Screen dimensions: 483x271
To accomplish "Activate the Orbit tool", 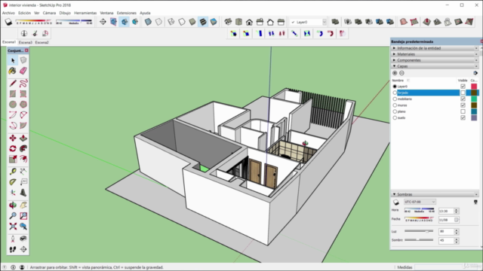I will (x=13, y=206).
